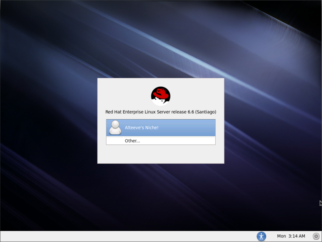Click the user avatar silhouette icon

coord(115,127)
